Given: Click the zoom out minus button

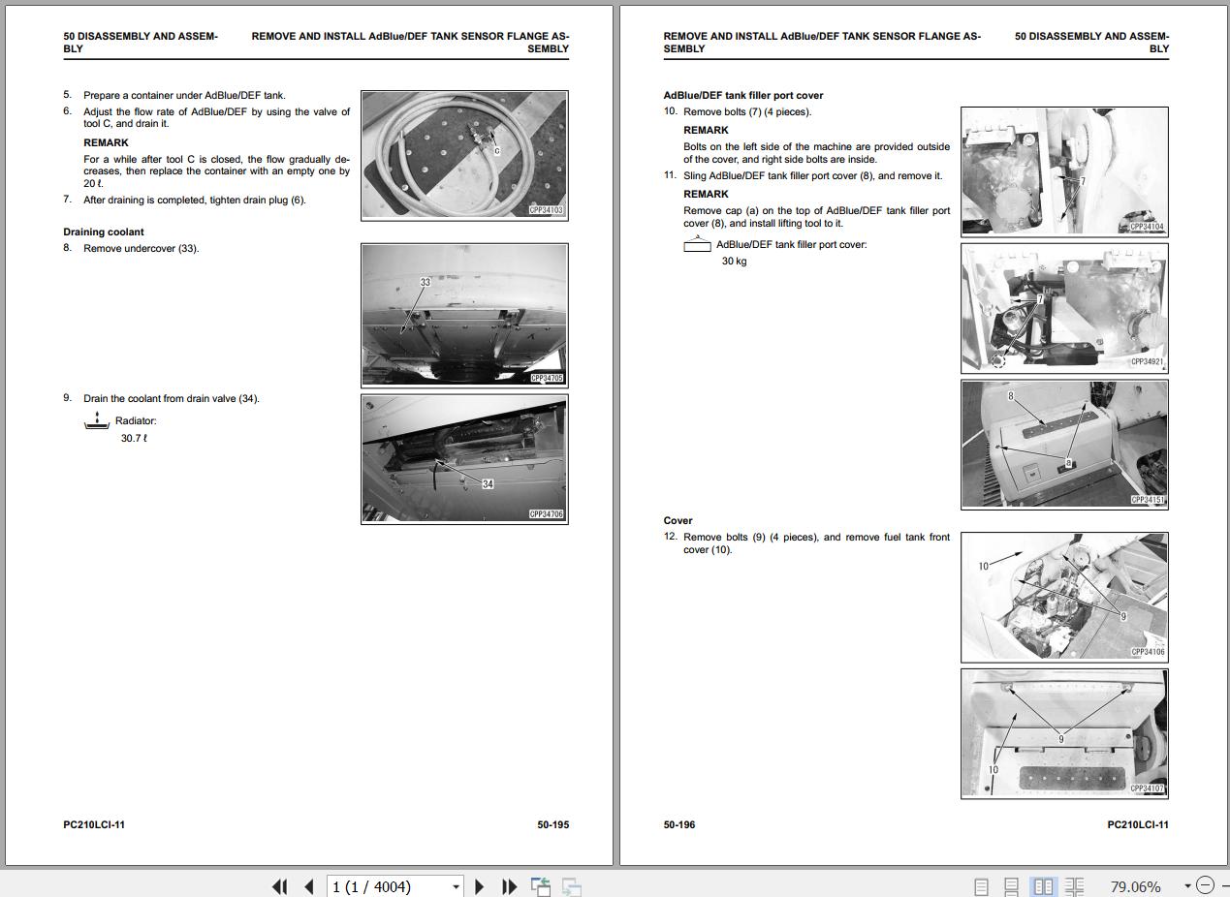Looking at the screenshot, I should tap(1205, 885).
